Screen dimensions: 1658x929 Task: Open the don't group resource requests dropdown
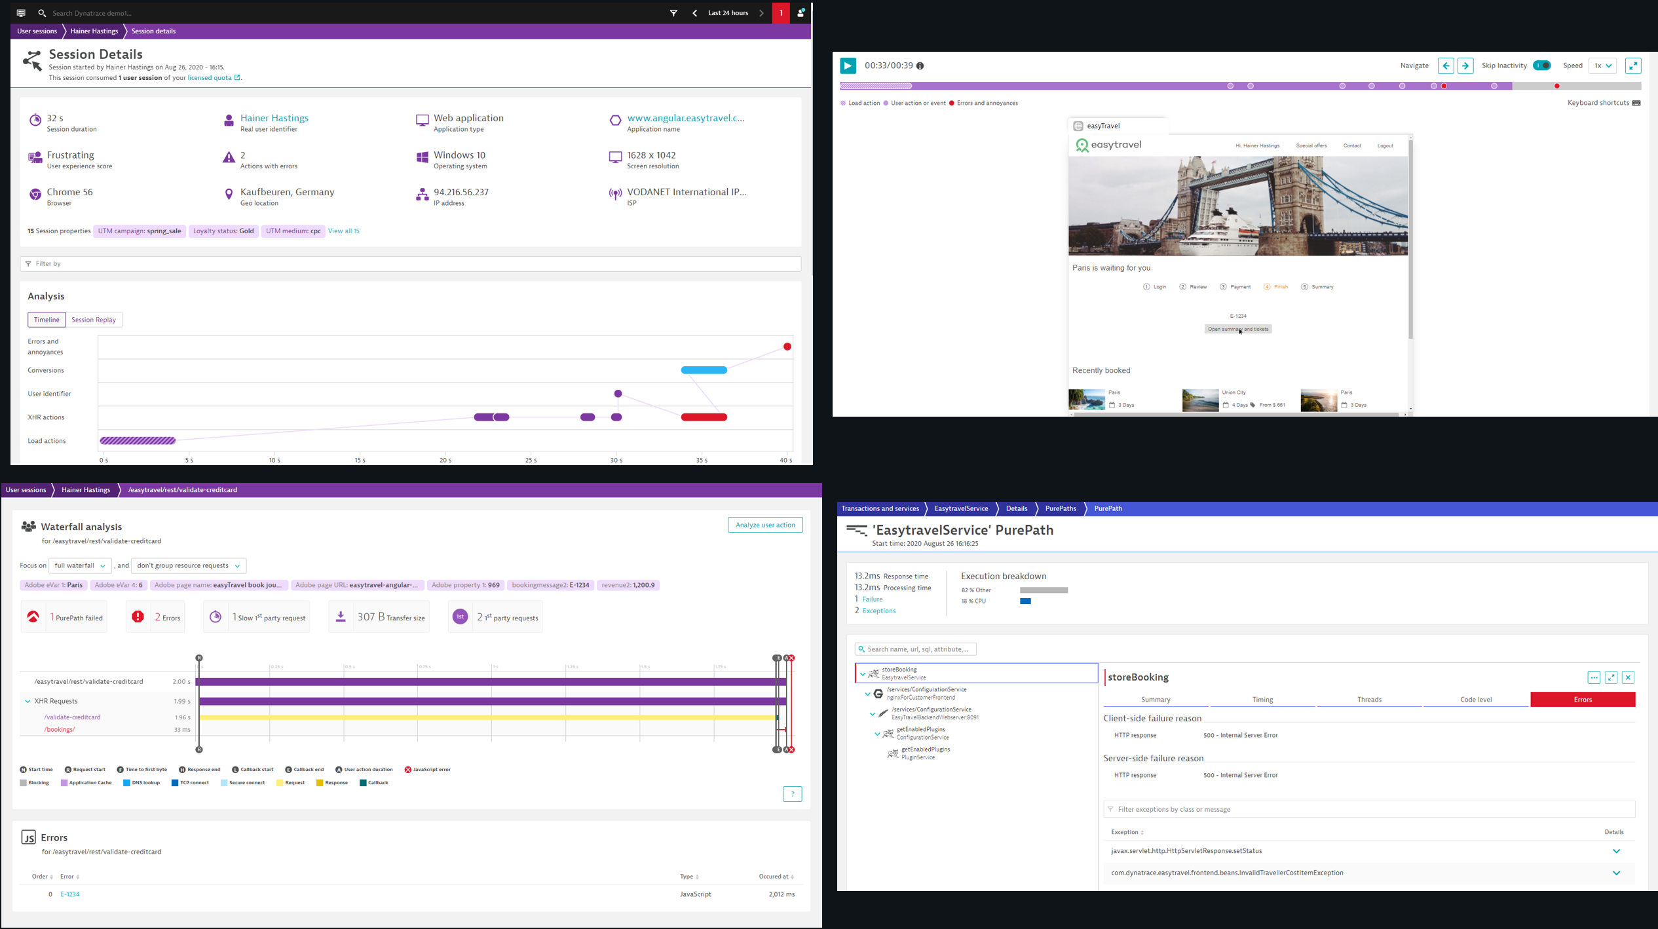pyautogui.click(x=188, y=565)
